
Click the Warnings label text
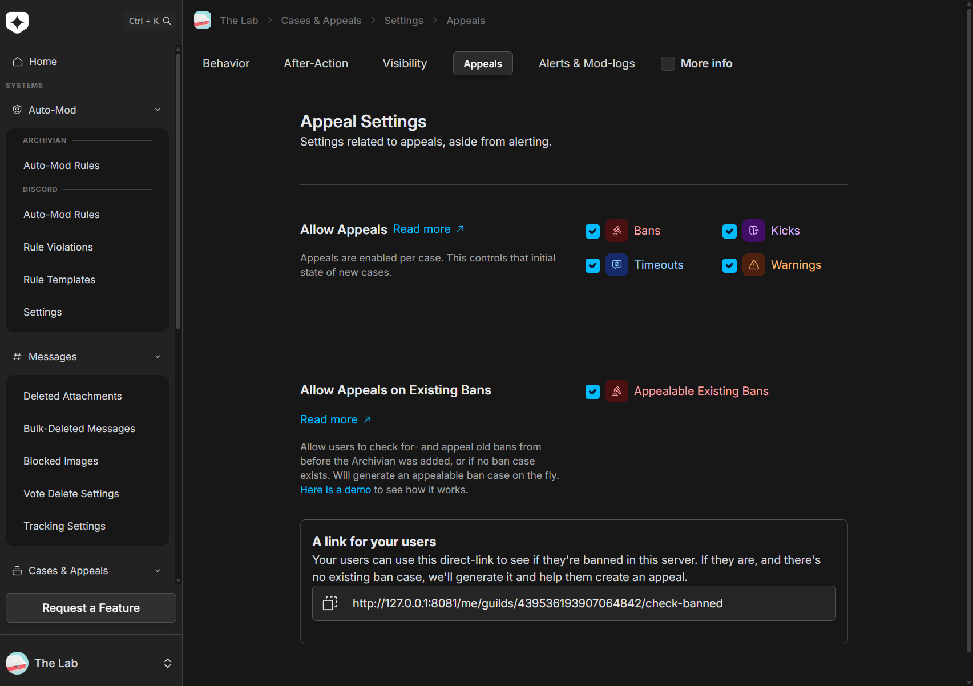click(x=796, y=265)
